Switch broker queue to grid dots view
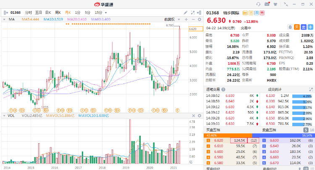 (x=312, y=169)
